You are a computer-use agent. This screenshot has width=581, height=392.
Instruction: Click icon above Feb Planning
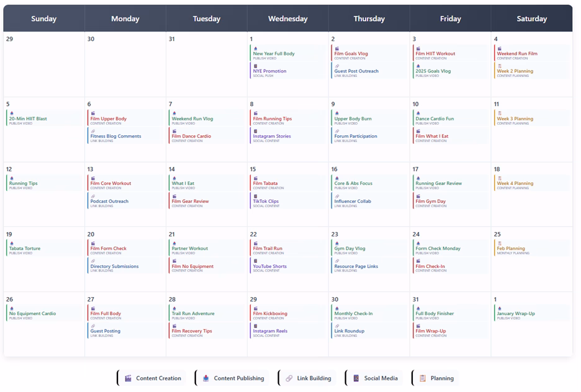(x=500, y=244)
